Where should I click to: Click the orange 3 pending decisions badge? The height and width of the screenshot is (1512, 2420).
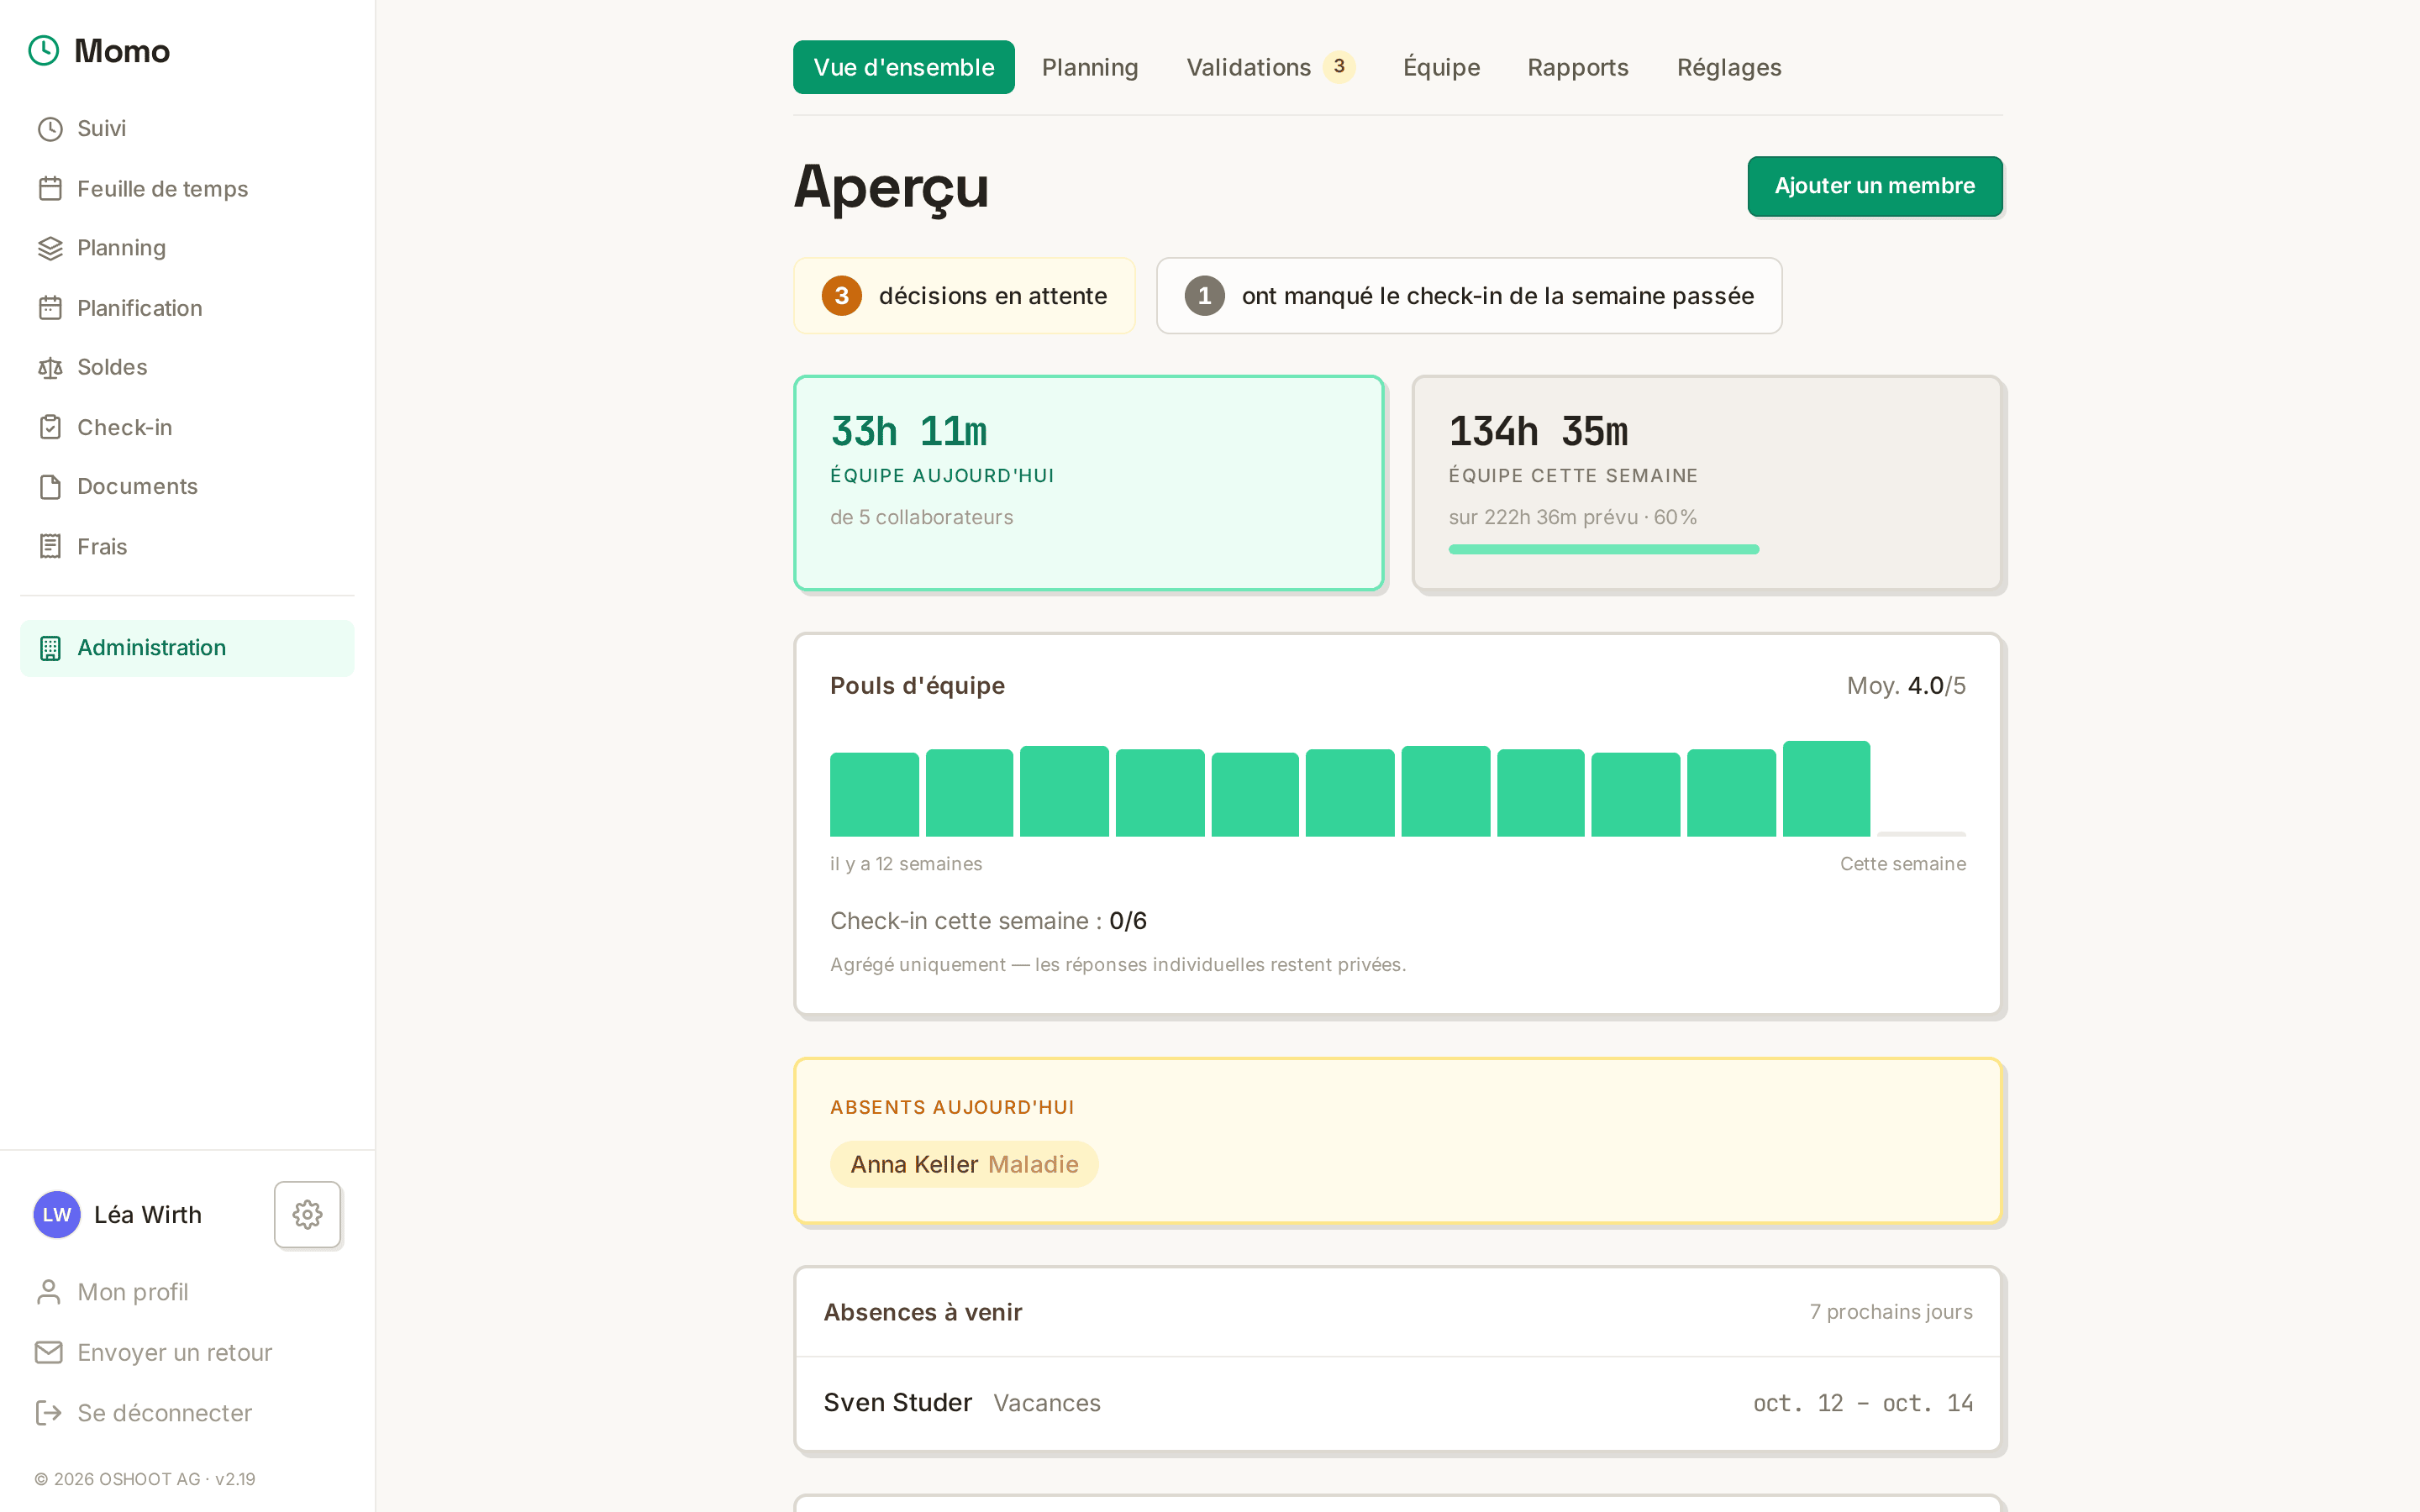(x=842, y=296)
